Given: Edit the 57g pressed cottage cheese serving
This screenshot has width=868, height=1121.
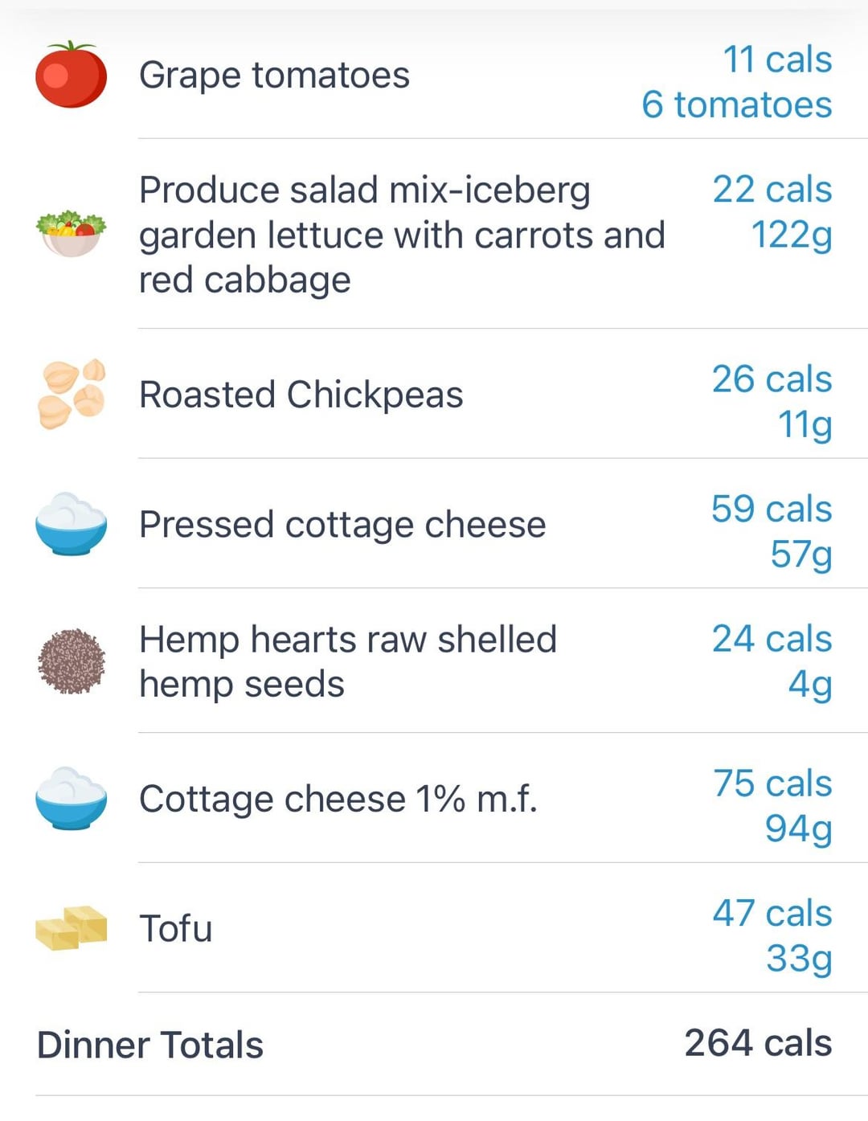Looking at the screenshot, I should click(801, 554).
